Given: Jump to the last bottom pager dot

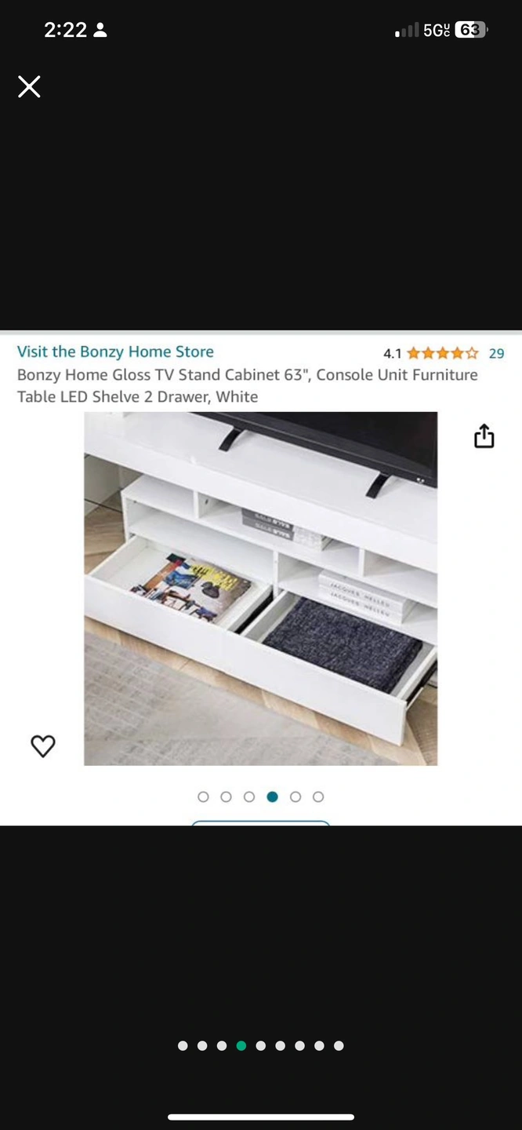Looking at the screenshot, I should tap(339, 1045).
